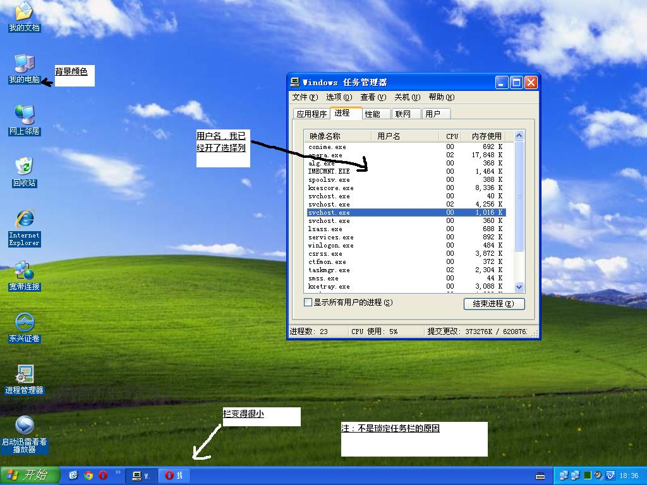Select the winlogon.exe process row
Image resolution: width=647 pixels, height=485 pixels.
(x=406, y=246)
